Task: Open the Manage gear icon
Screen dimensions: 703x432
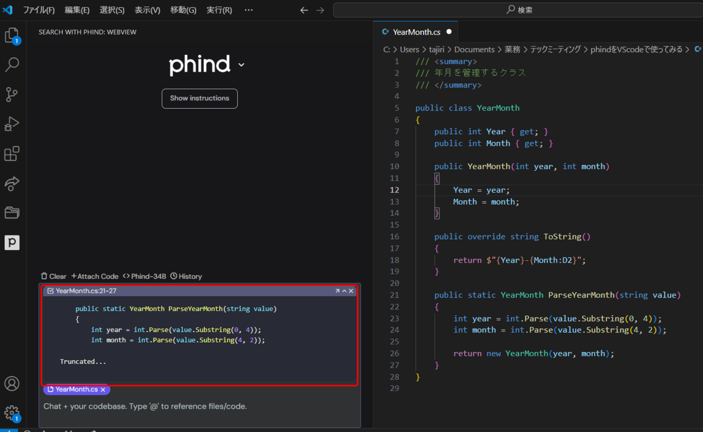Action: (12, 413)
